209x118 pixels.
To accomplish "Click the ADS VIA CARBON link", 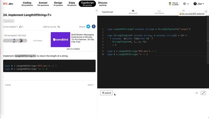I will tap(73, 49).
